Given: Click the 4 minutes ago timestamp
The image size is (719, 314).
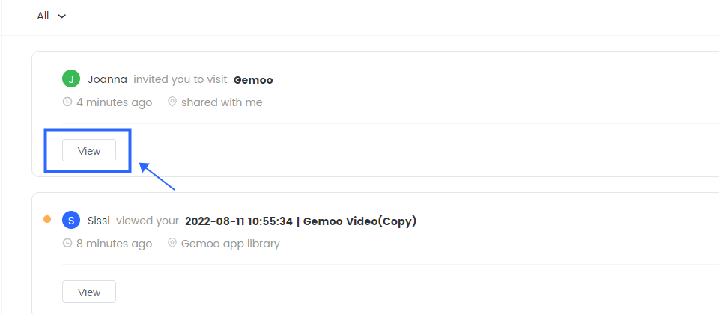Looking at the screenshot, I should click(114, 102).
